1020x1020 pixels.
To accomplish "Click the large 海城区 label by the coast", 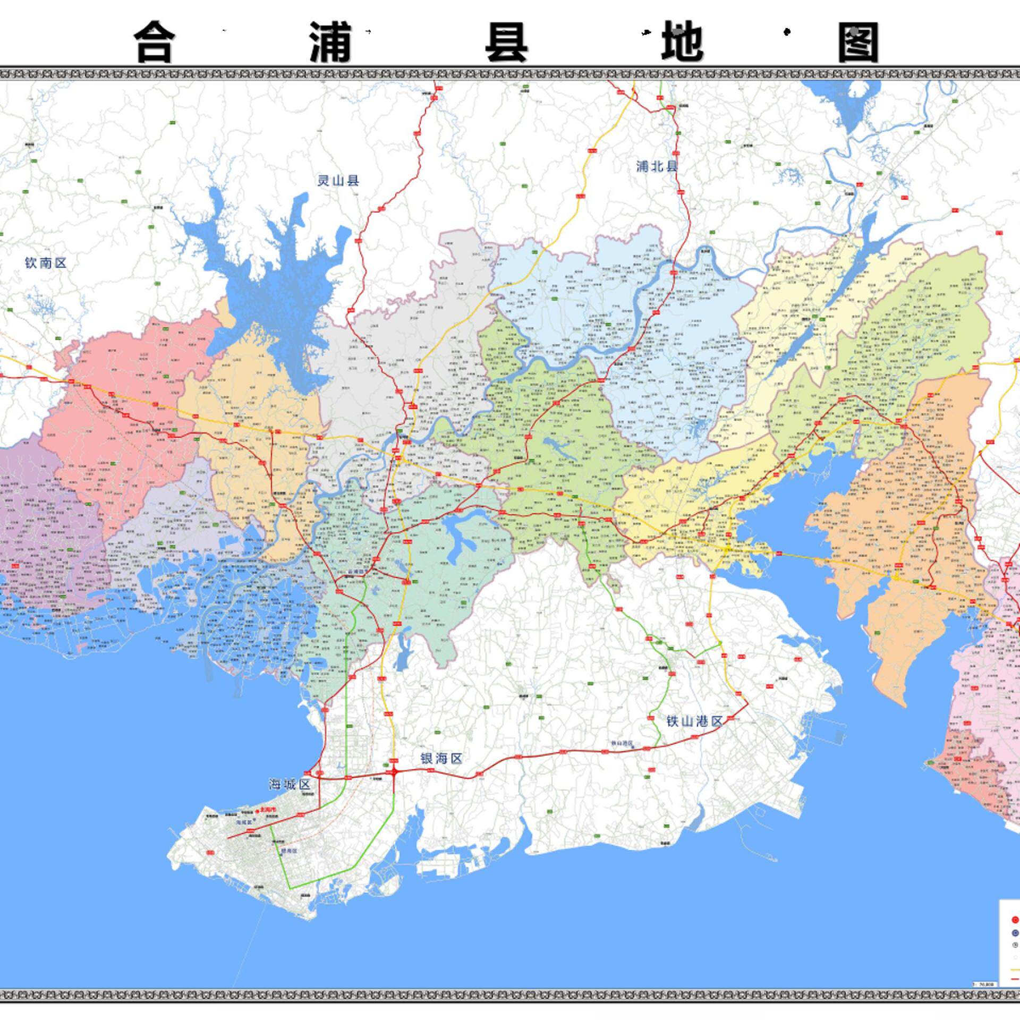I will point(290,784).
